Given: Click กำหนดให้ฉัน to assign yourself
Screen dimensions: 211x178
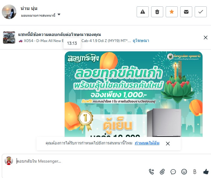Looking at the screenshot, I should coord(147,143).
